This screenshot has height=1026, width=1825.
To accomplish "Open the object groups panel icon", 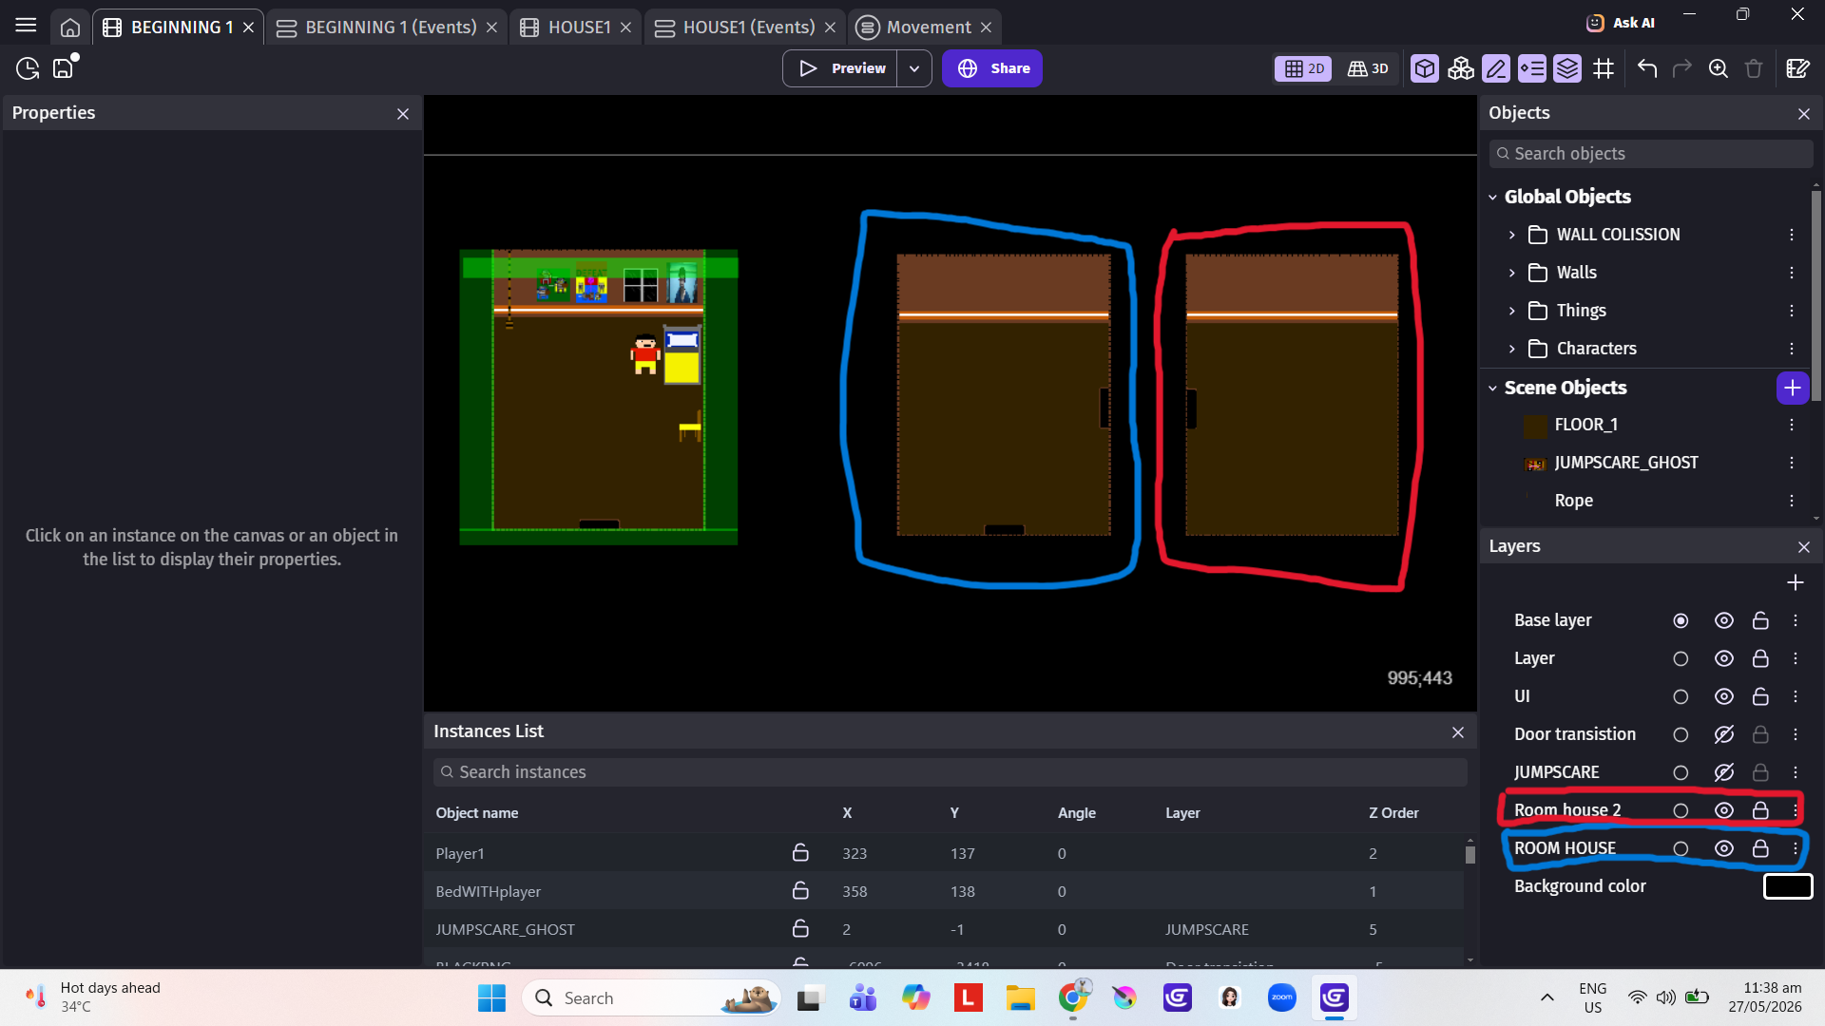I will [x=1460, y=68].
